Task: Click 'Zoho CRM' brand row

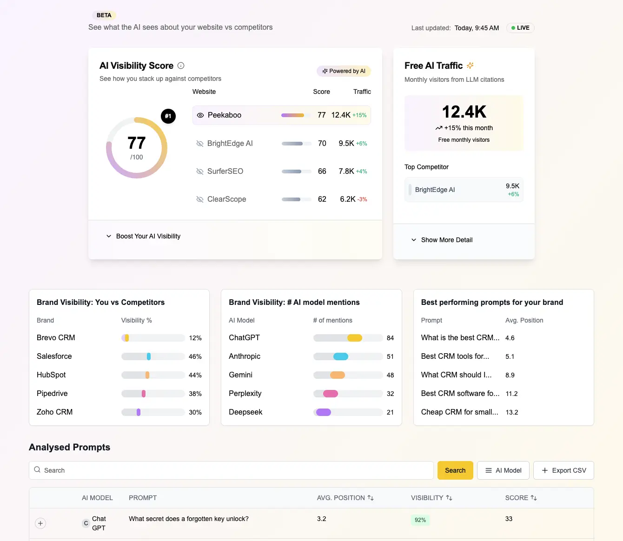Action: [119, 412]
